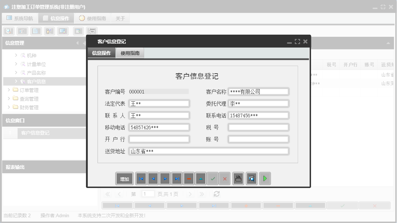
Task: Select the blue triangle edit record icon
Action: 200,178
